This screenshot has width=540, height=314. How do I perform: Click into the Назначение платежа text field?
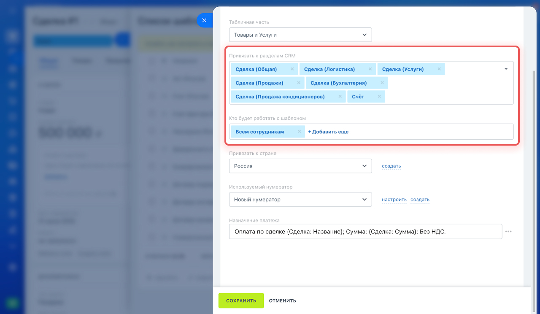(x=365, y=231)
